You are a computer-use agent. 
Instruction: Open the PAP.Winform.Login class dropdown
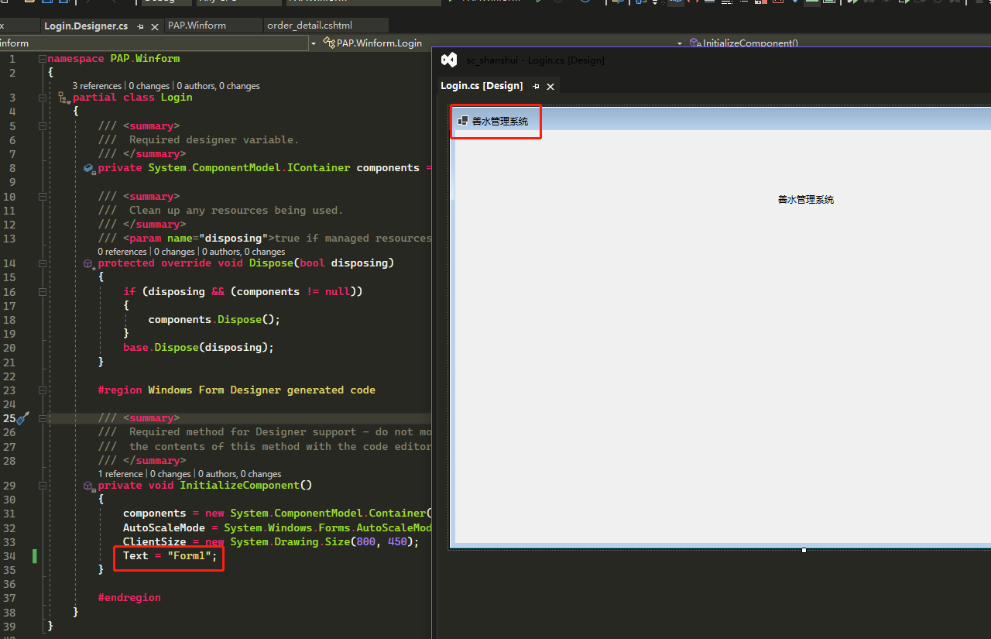503,43
